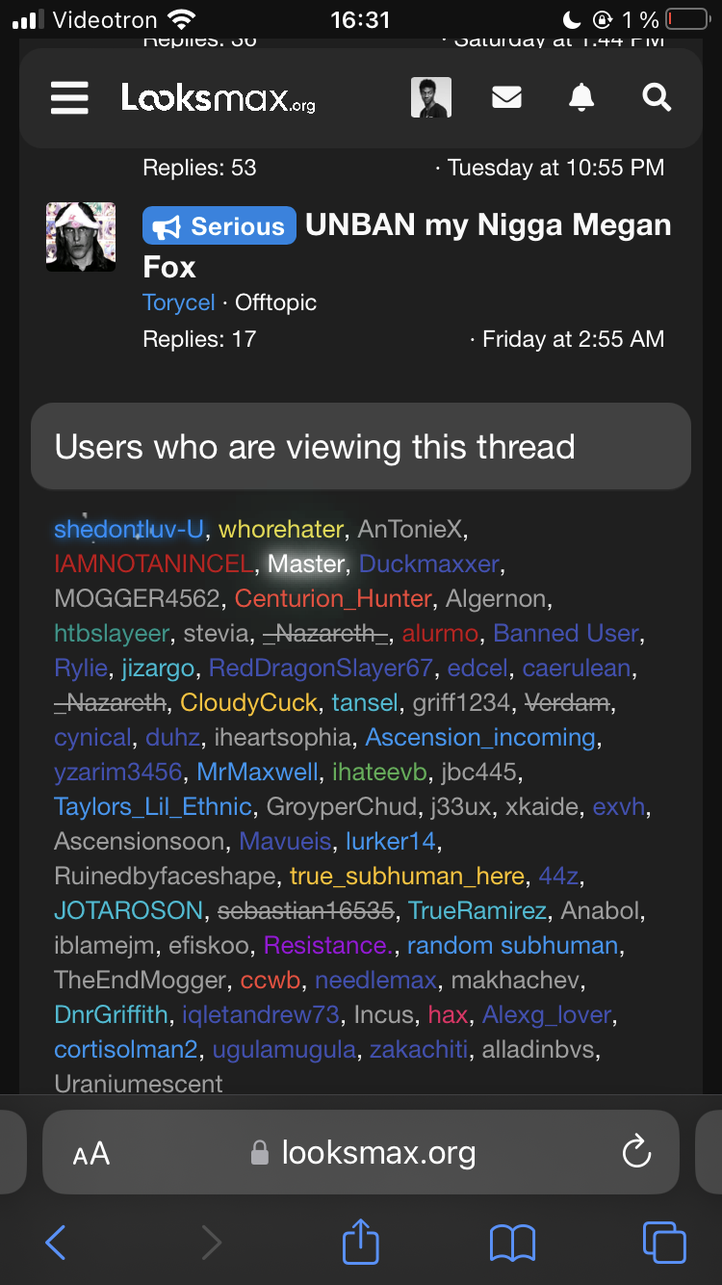Reload the page in Safari
This screenshot has width=722, height=1285.
click(x=636, y=1151)
